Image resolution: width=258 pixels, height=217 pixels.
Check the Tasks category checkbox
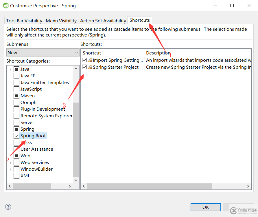(x=16, y=142)
